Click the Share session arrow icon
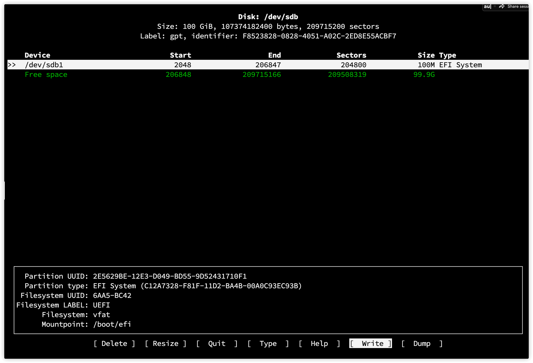Image resolution: width=533 pixels, height=363 pixels. coord(502,6)
